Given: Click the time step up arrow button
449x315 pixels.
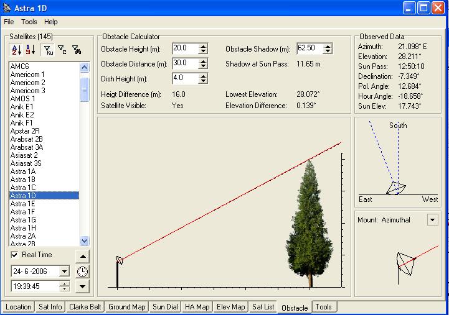Looking at the screenshot, I should [82, 257].
